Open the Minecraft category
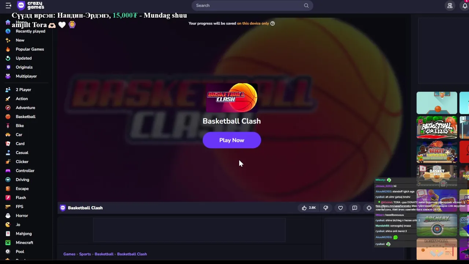This screenshot has width=469, height=264. click(24, 242)
